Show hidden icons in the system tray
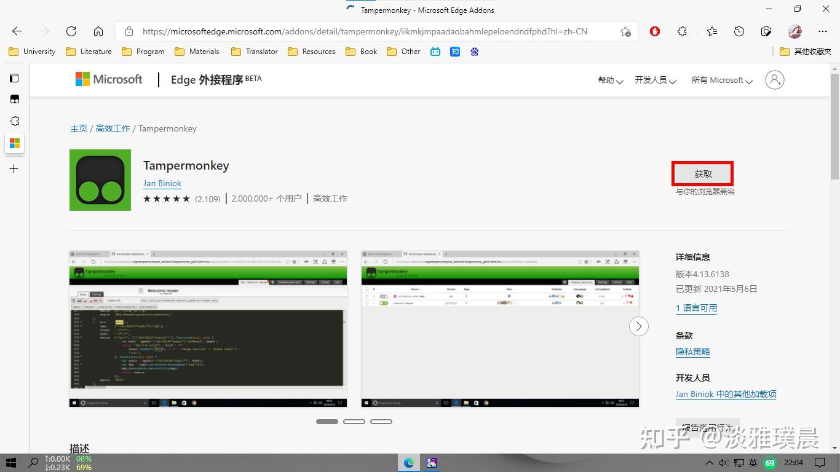Viewport: 840px width, 472px height. coord(708,463)
